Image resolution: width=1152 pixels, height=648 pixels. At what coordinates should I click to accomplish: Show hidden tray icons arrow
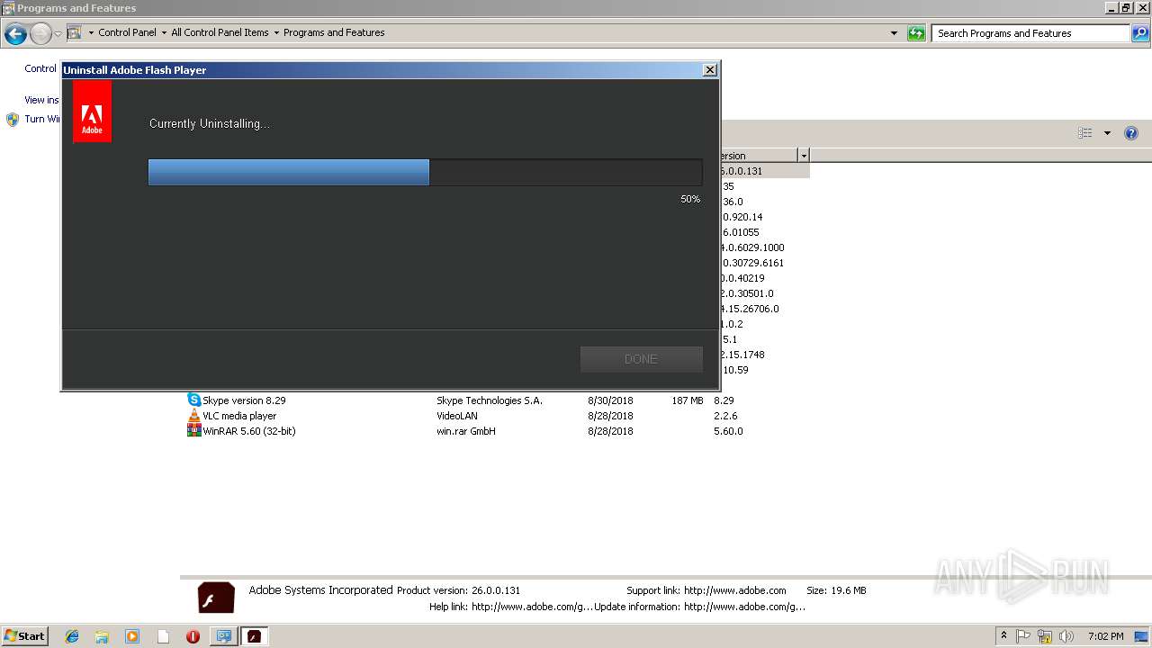(1003, 636)
